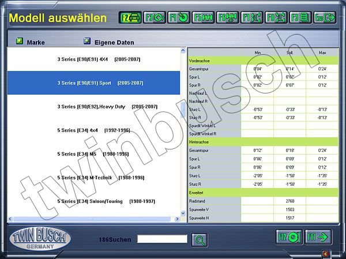Go forward with the F11 arrow button
The image size is (346, 259).
tap(318, 237)
